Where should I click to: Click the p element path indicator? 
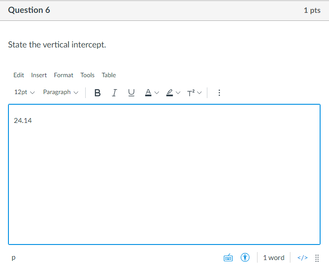pos(13,257)
